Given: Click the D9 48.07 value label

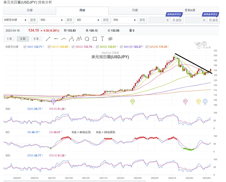Looking at the screenshot, I should [x=56, y=132].
